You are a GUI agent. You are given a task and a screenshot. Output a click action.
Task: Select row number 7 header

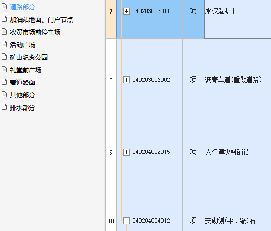pyautogui.click(x=111, y=19)
